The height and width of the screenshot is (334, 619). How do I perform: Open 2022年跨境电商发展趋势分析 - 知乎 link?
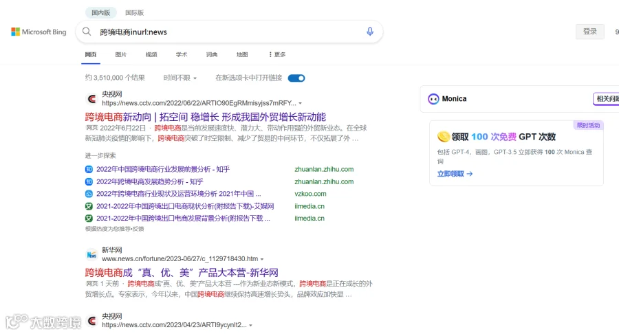(150, 181)
